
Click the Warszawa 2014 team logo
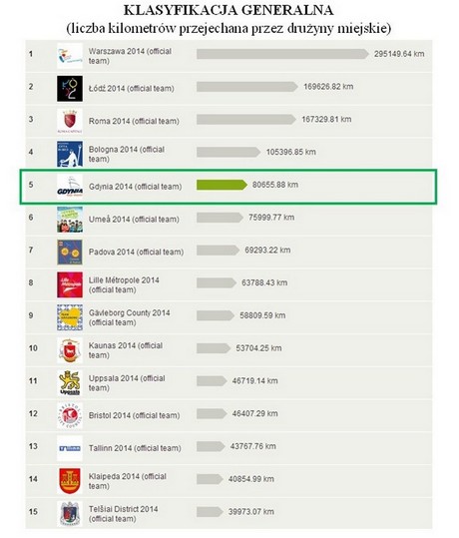click(70, 56)
